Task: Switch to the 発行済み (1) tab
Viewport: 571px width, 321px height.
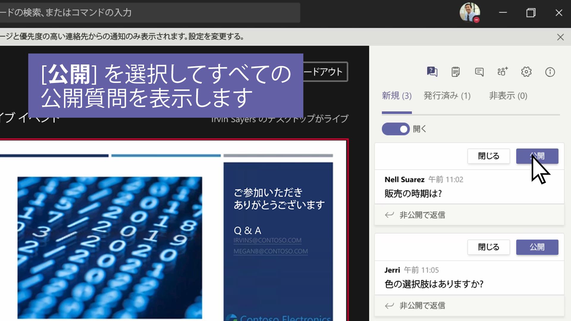Action: pyautogui.click(x=447, y=96)
